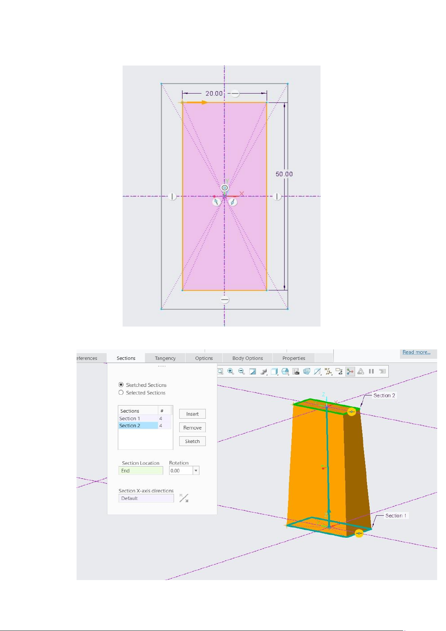Screen dimensions: 446x631
Task: Click the View Manager camera icon
Action: point(296,371)
